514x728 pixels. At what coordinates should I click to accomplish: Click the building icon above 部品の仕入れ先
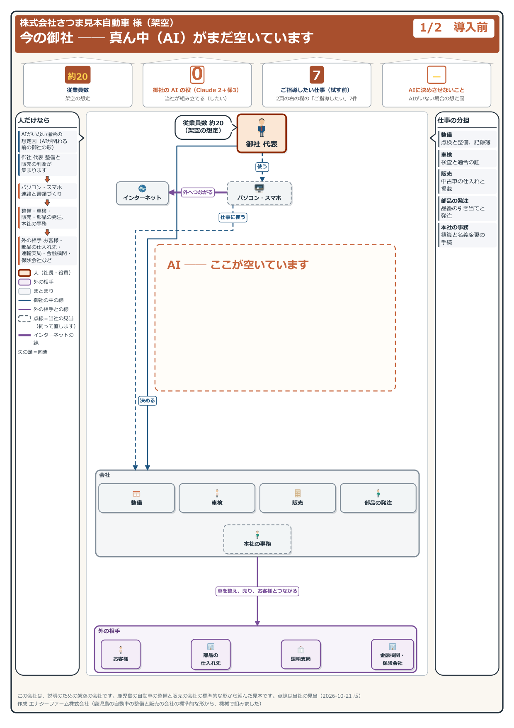coord(211,647)
